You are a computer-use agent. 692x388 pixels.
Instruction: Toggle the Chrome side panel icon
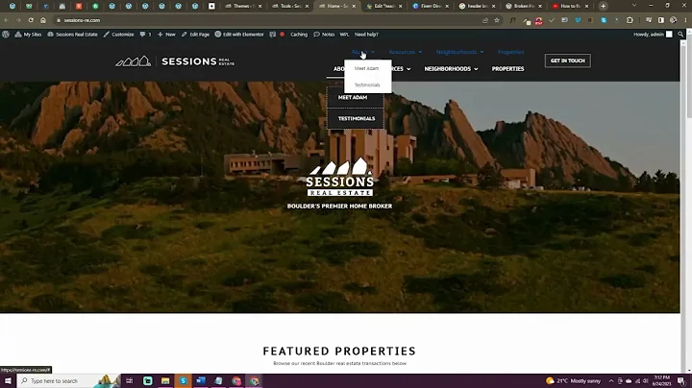click(660, 20)
